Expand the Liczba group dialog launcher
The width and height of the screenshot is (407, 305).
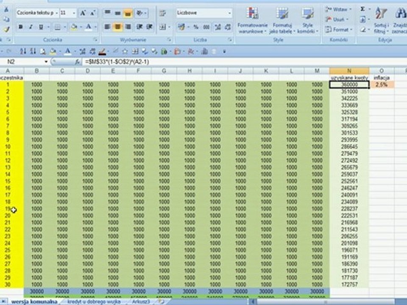click(x=230, y=40)
